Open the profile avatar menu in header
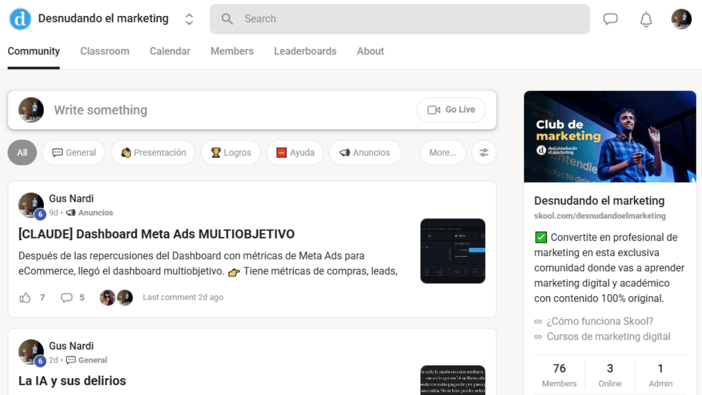Viewport: 702px width, 395px height. tap(681, 19)
